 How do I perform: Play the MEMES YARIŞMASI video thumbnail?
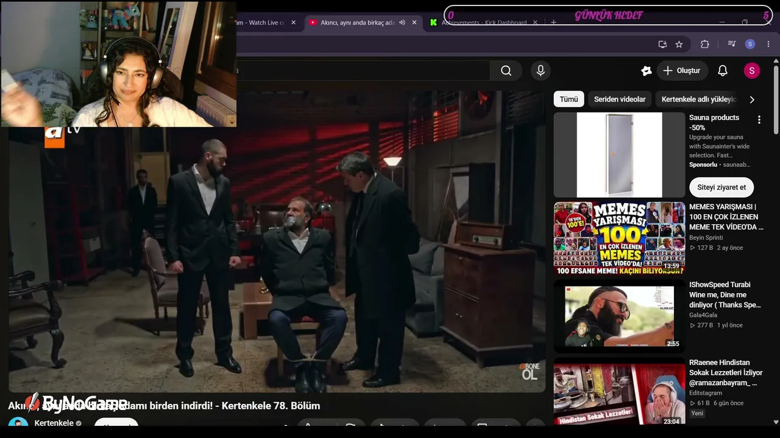(619, 238)
